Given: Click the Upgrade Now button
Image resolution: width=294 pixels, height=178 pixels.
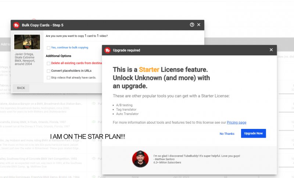Looking at the screenshot, I should (x=253, y=133).
